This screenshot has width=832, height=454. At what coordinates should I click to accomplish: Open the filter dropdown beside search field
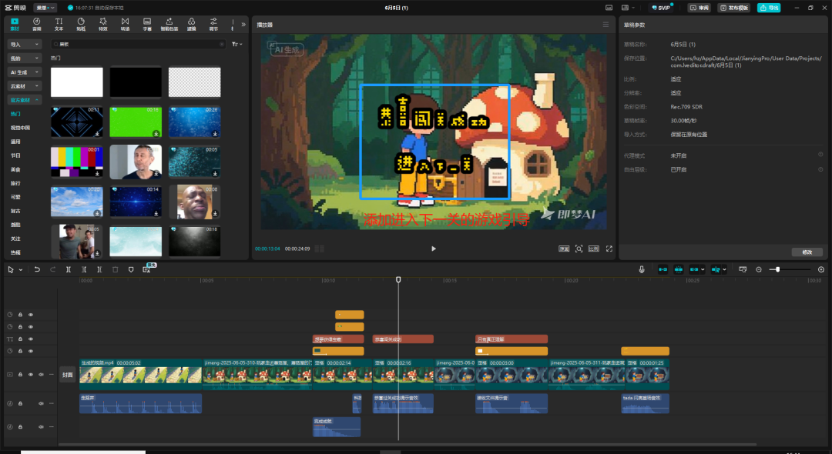(237, 45)
